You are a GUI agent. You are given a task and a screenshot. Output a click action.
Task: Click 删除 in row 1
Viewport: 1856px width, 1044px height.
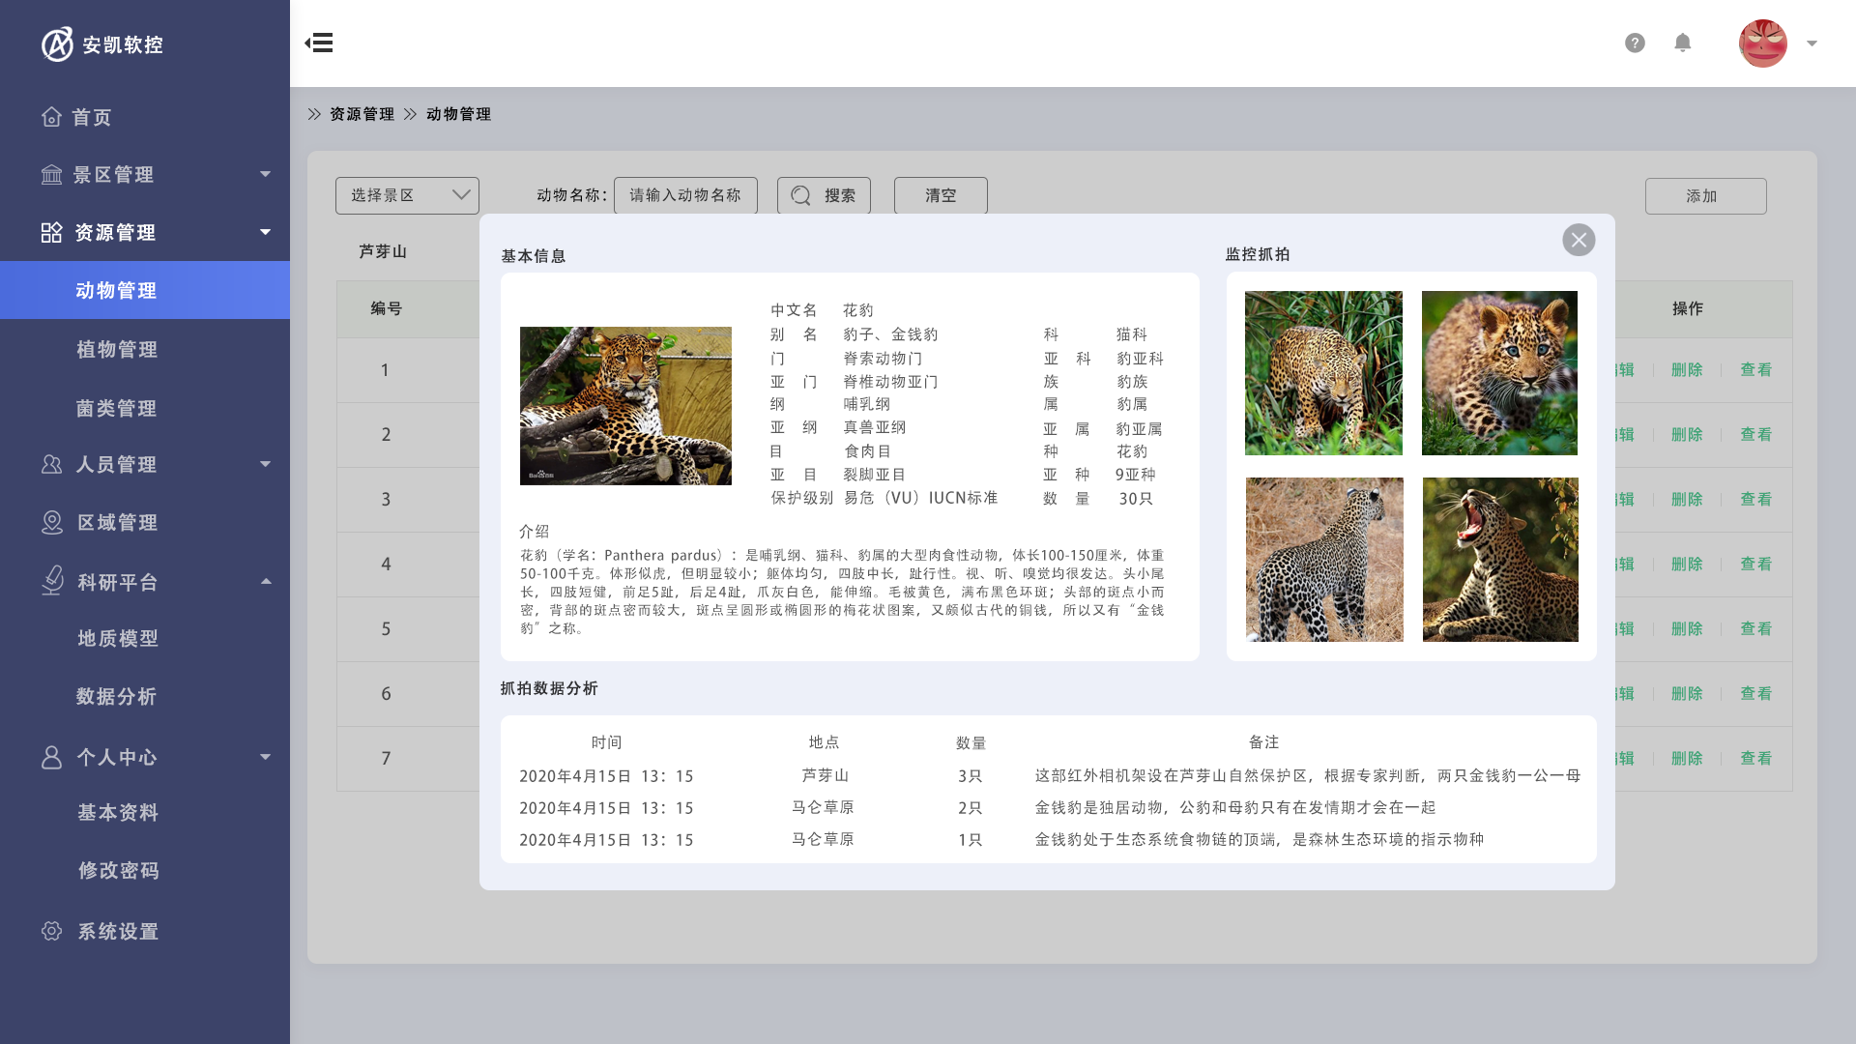click(x=1687, y=369)
